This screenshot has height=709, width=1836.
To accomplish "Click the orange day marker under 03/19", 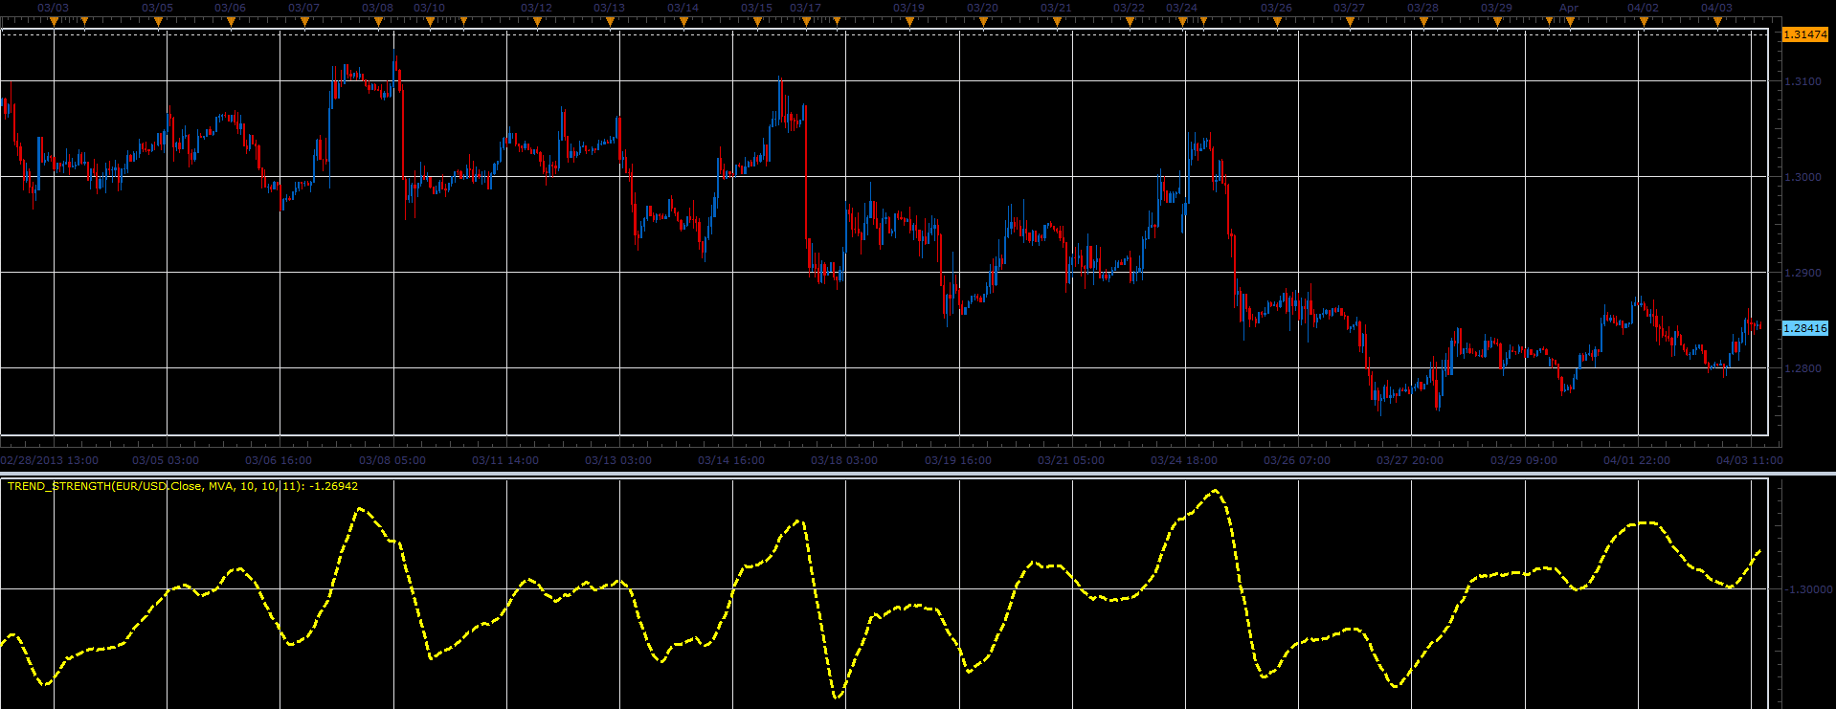I will pos(908,21).
